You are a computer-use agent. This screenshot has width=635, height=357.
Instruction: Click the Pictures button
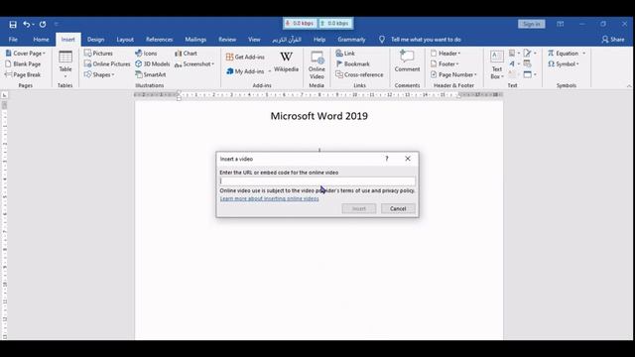(98, 54)
